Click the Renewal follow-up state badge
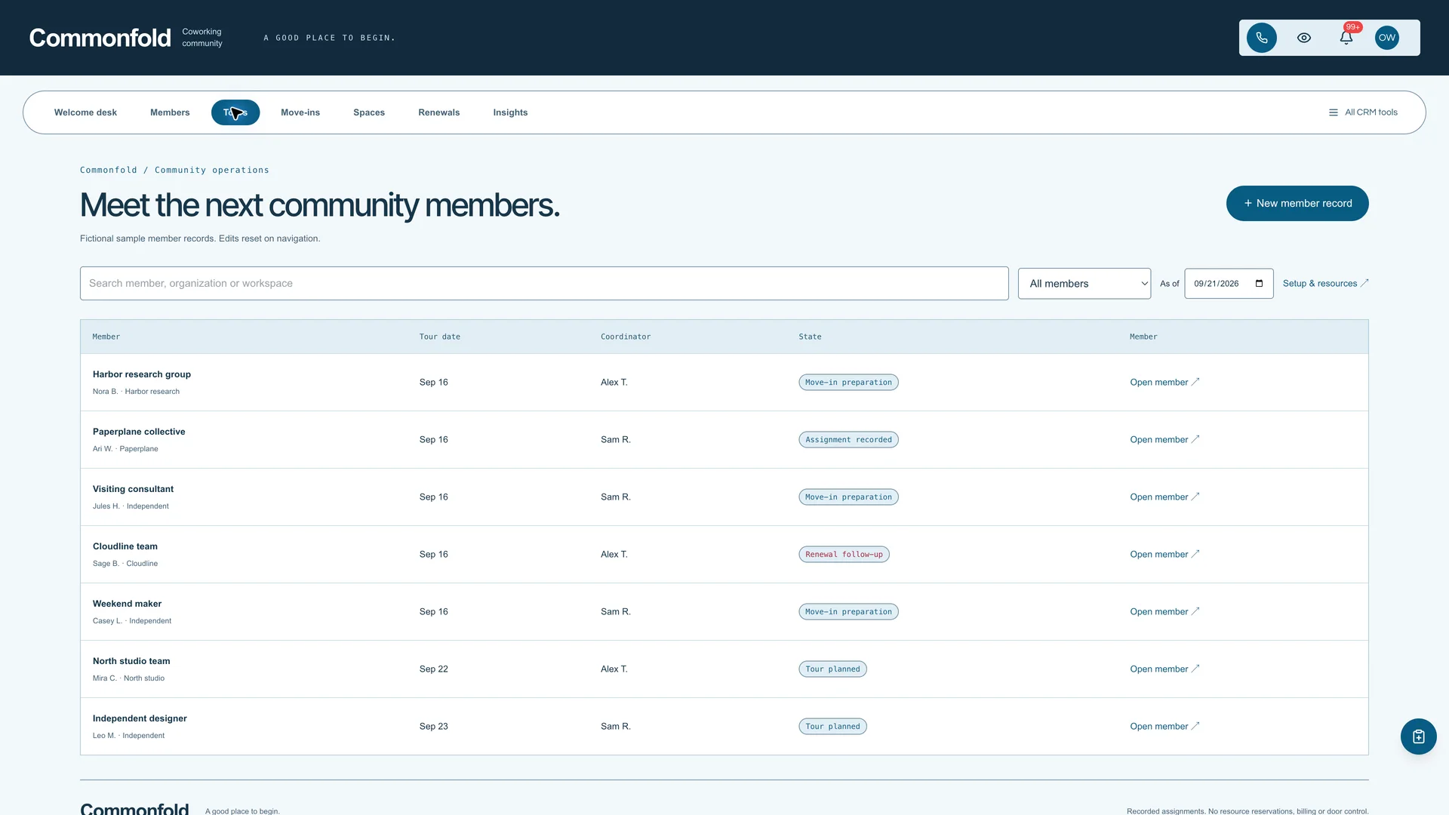 tap(844, 555)
